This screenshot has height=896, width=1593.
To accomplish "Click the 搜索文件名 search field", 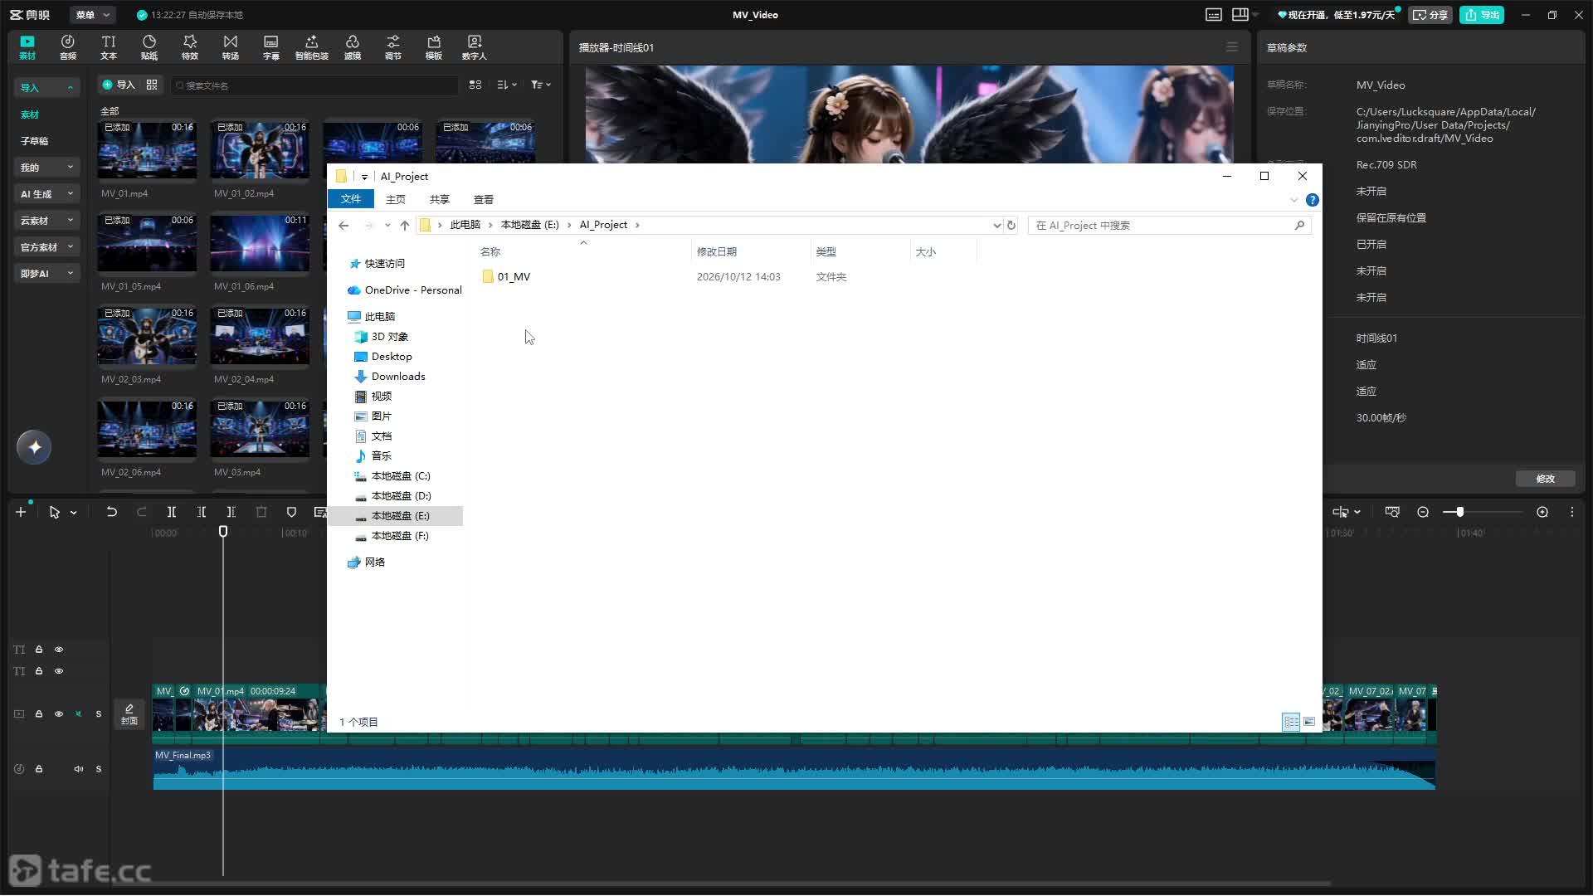I will (x=314, y=85).
